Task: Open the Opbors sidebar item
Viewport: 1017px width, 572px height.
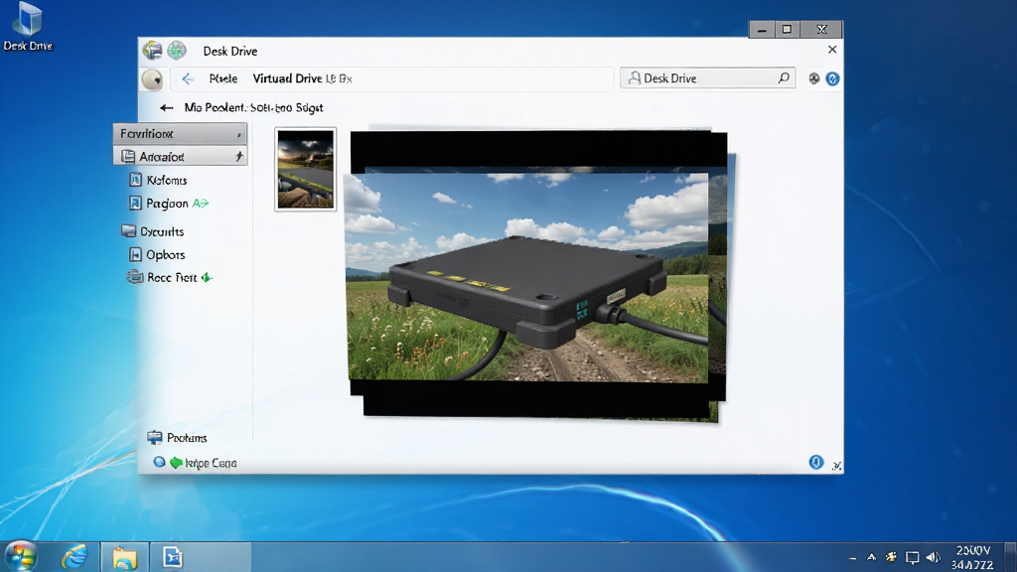Action: [x=157, y=255]
